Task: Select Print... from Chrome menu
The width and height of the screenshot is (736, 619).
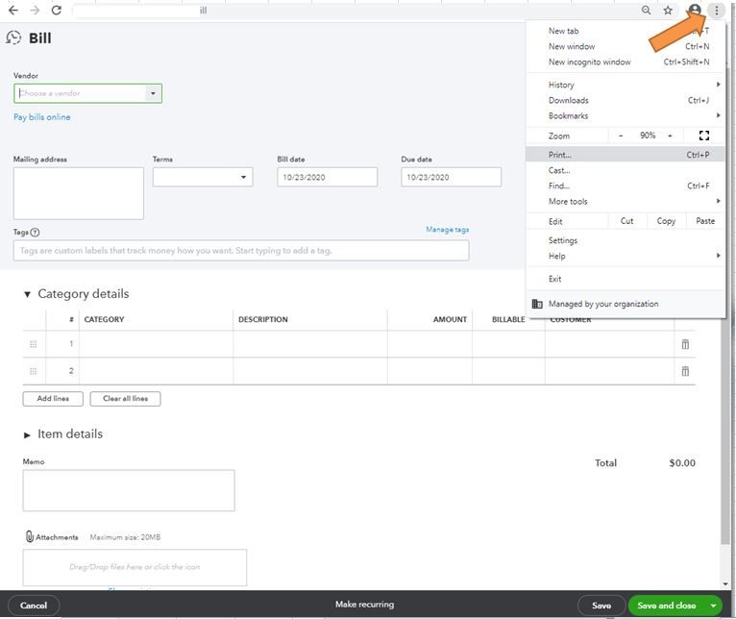Action: (x=626, y=155)
